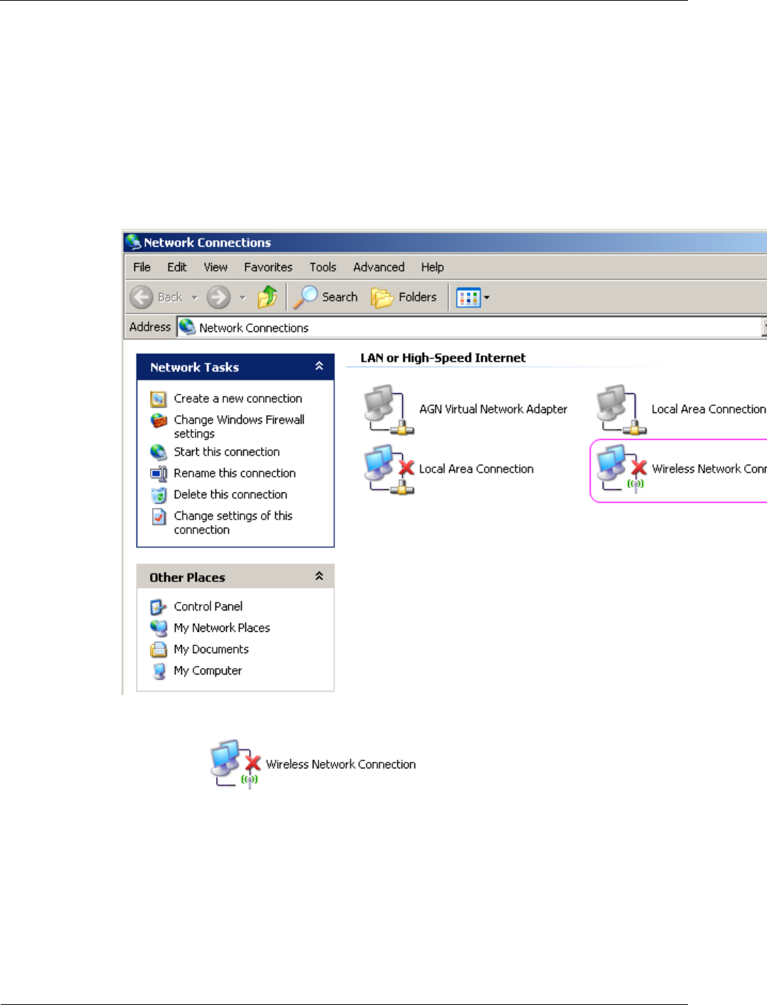Open the Back history dropdown arrow
This screenshot has width=767, height=1005.
(x=195, y=298)
